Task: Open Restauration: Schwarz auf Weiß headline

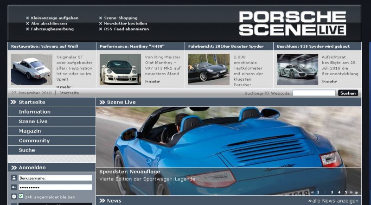Action: tap(45, 46)
